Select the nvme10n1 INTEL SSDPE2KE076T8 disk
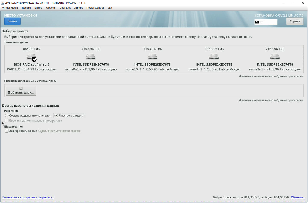The image size is (308, 203). click(152, 57)
